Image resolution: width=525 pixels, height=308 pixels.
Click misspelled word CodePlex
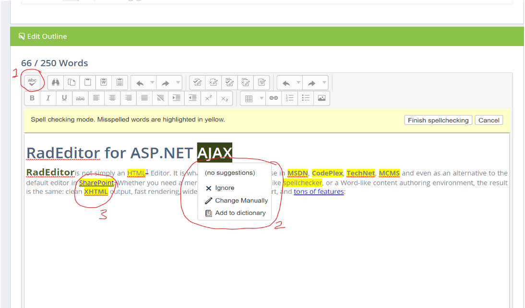click(327, 173)
